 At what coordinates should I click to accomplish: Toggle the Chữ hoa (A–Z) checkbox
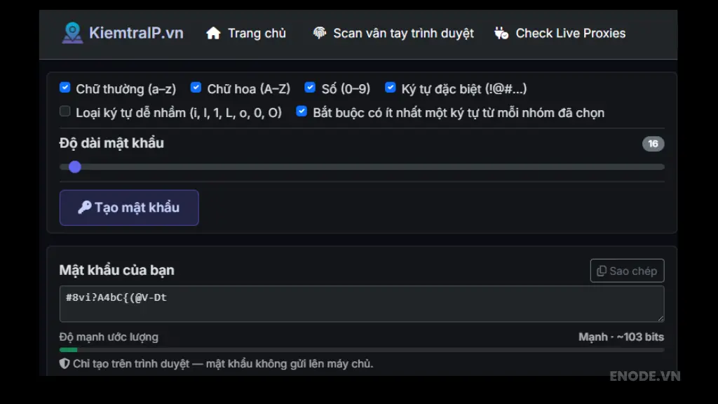[196, 88]
